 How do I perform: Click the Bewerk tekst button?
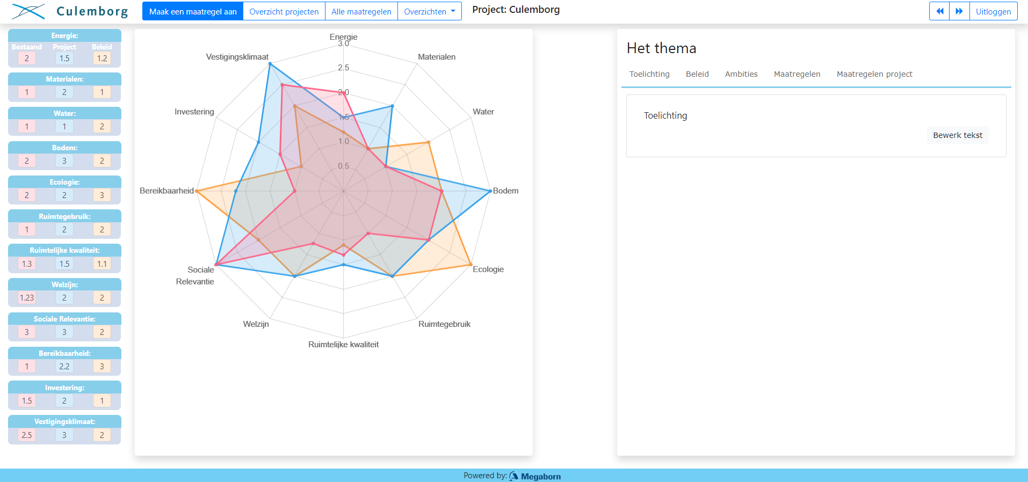958,135
